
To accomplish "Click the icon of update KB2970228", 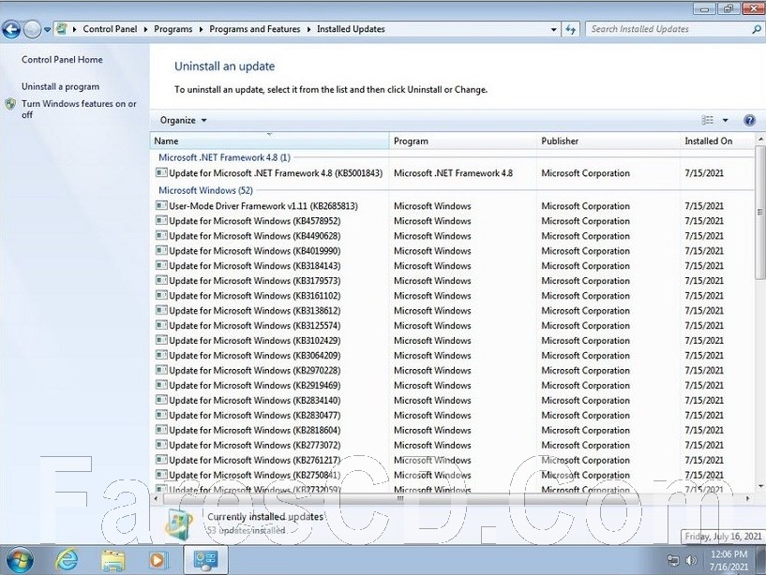I will tap(161, 370).
